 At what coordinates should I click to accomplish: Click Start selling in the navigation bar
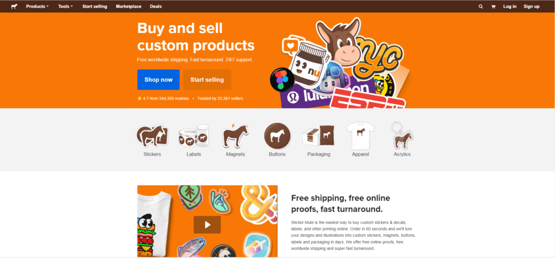94,7
